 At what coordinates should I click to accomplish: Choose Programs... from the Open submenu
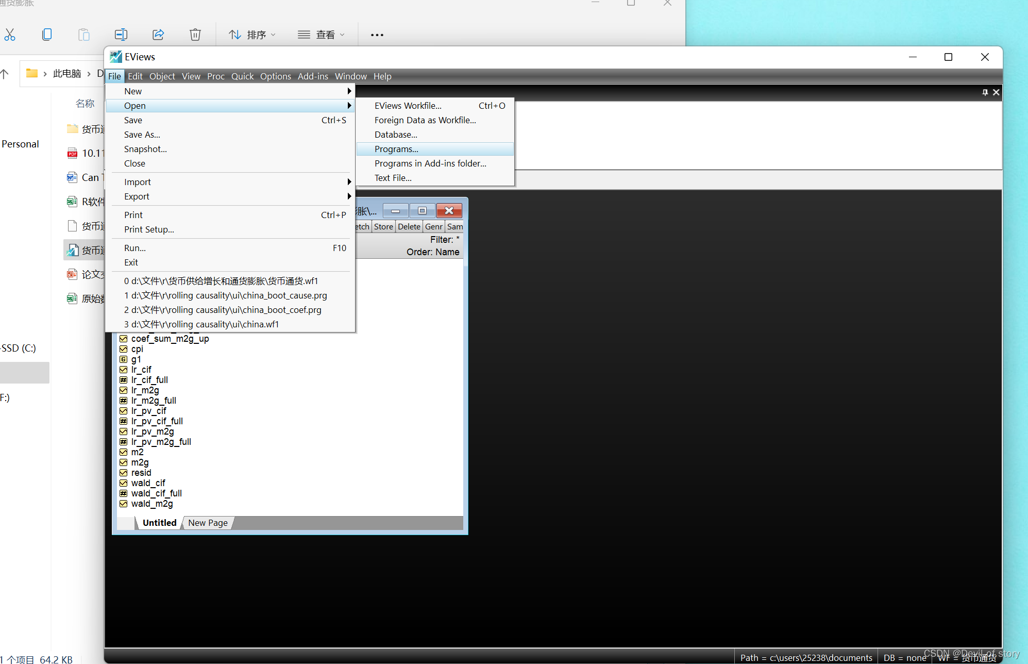point(396,149)
